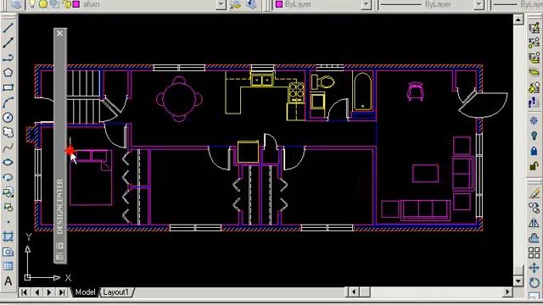Open the Array tool
The width and height of the screenshot is (543, 305).
[x=534, y=252]
